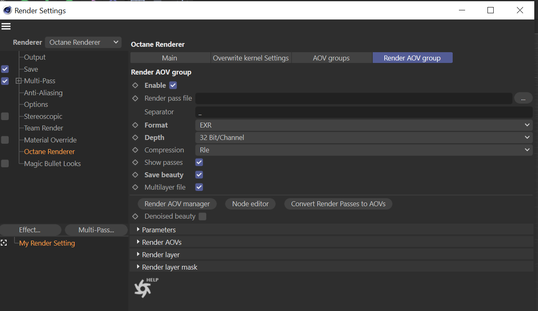The height and width of the screenshot is (311, 538).
Task: Open the hamburger menu icon
Action: (x=6, y=27)
